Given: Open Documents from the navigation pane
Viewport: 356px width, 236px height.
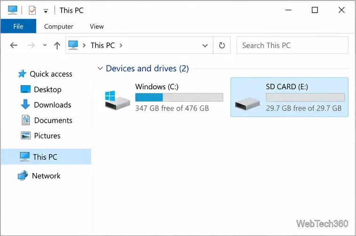Looking at the screenshot, I should (53, 120).
